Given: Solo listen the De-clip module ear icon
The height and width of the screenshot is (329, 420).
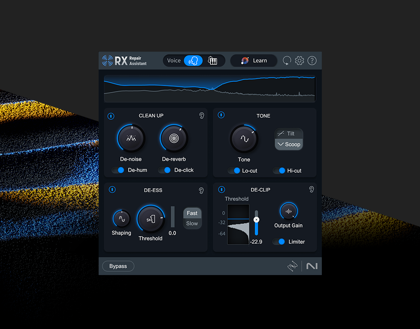Looking at the screenshot, I should click(x=311, y=189).
